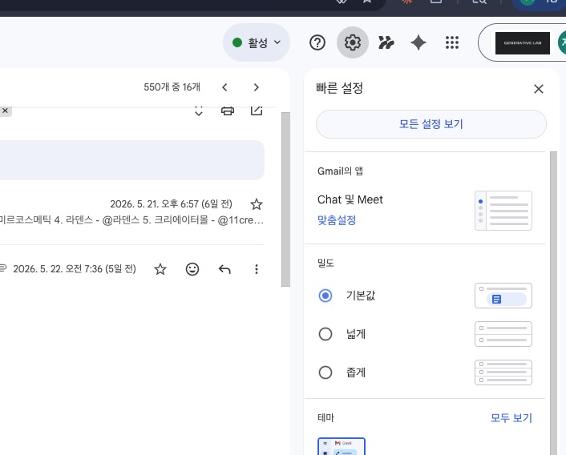
Task: Open the Gemini sparkle icon
Action: (418, 42)
